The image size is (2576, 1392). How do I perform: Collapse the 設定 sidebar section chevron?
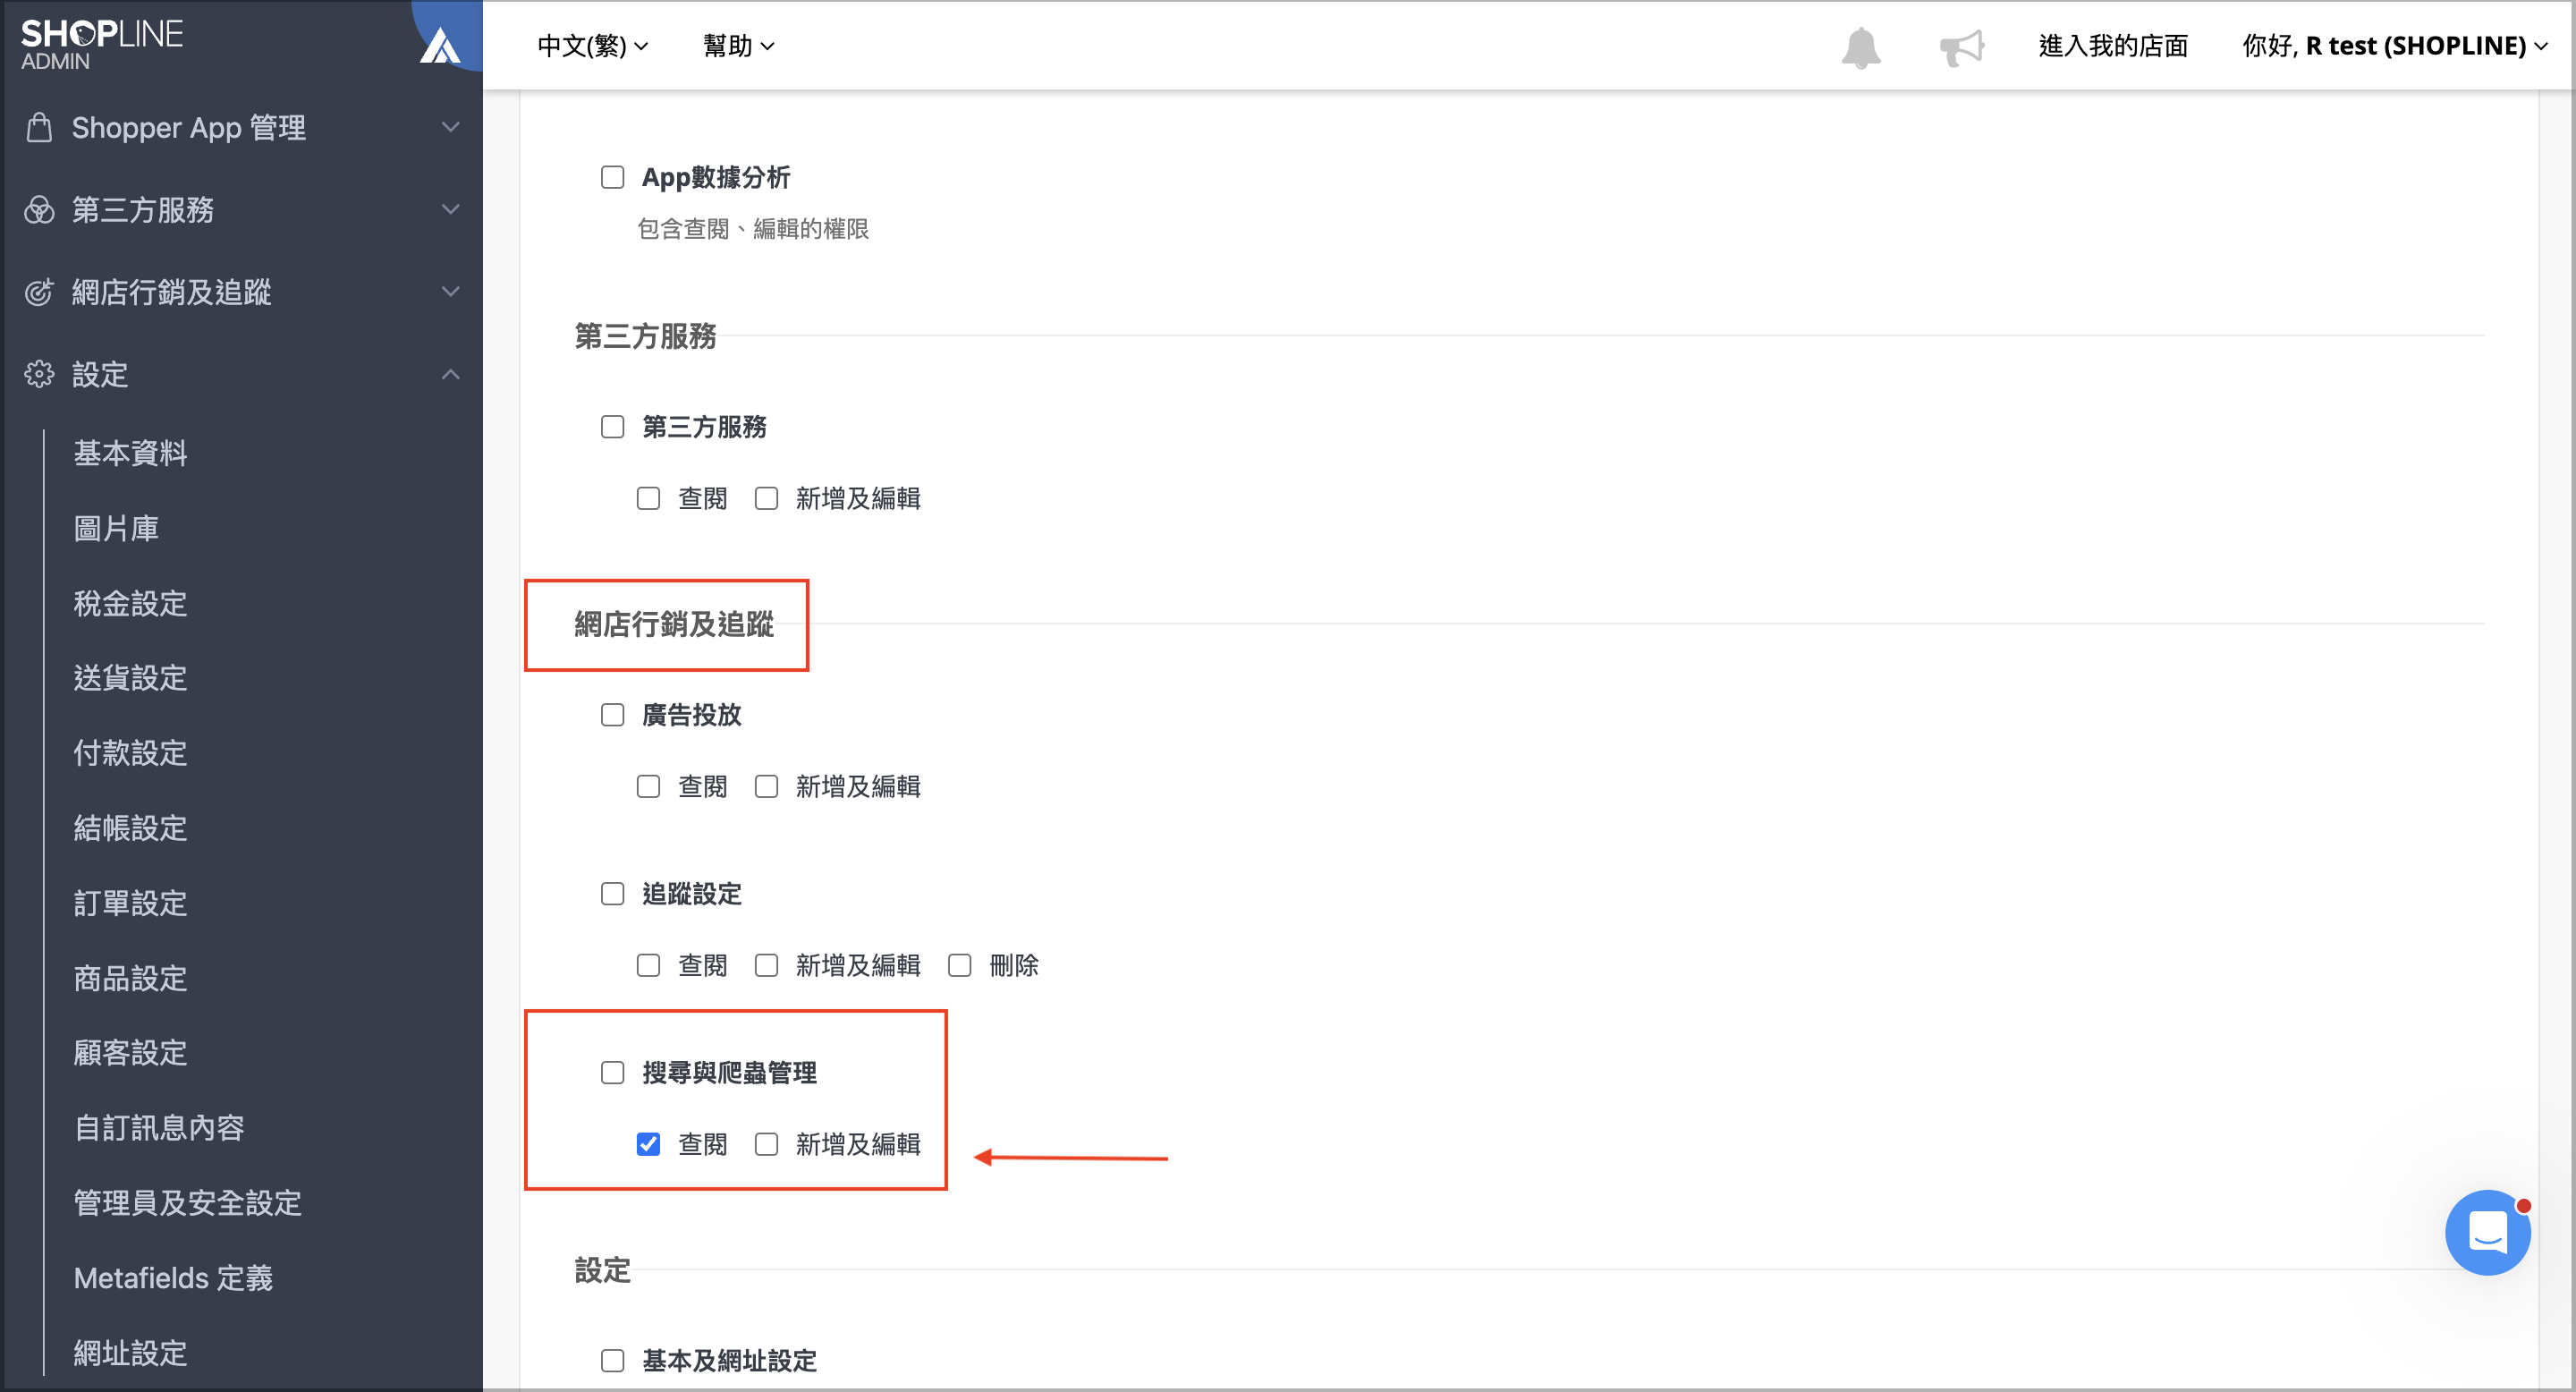tap(451, 374)
